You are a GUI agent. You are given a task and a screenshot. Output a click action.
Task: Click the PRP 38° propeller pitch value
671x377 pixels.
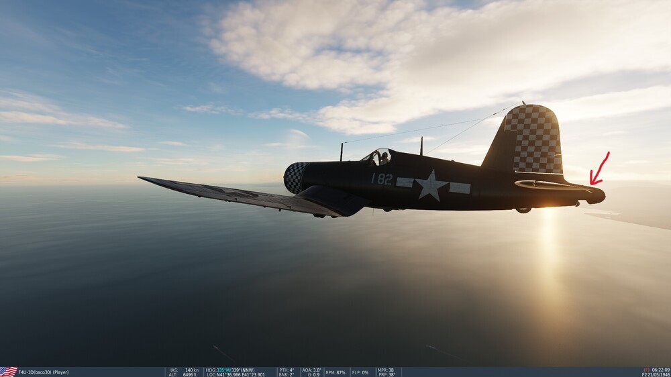[387, 375]
